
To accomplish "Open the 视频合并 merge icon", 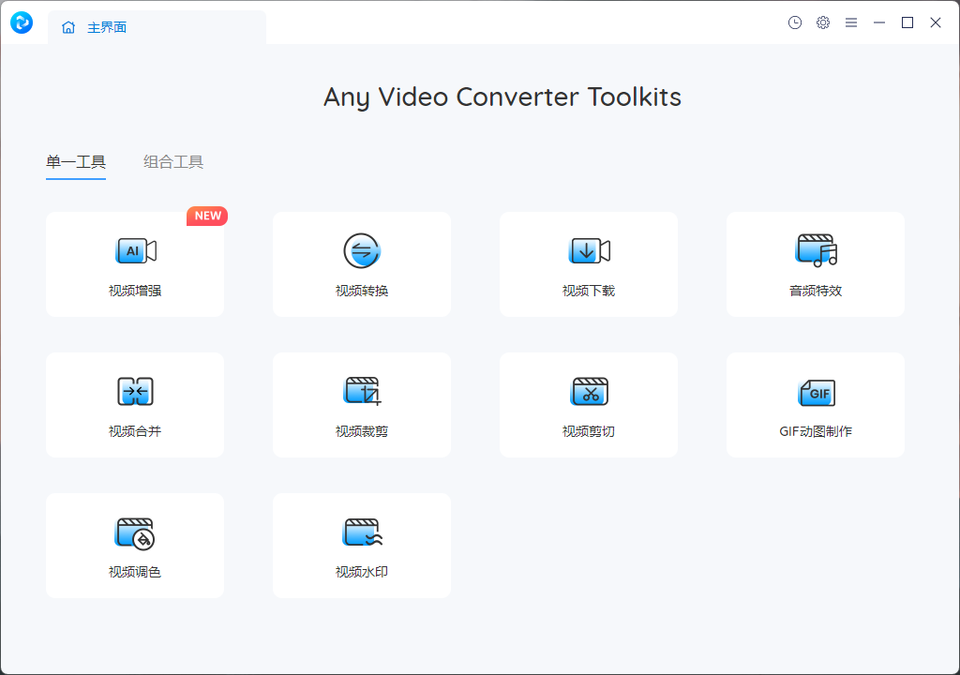I will point(135,391).
